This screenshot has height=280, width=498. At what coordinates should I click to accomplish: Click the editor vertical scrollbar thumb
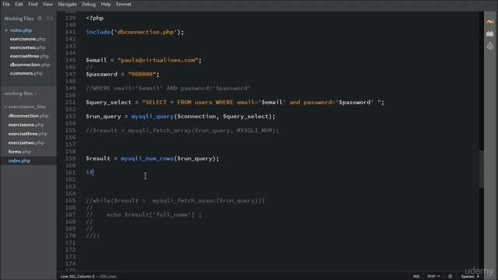coord(482,169)
